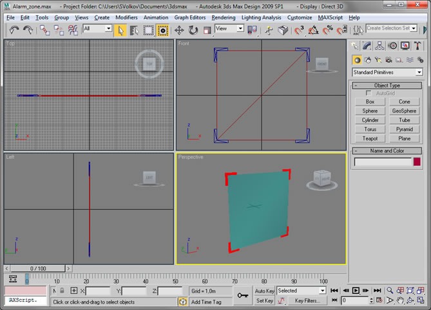The height and width of the screenshot is (310, 431).
Task: Open the Rendering menu
Action: 223,17
